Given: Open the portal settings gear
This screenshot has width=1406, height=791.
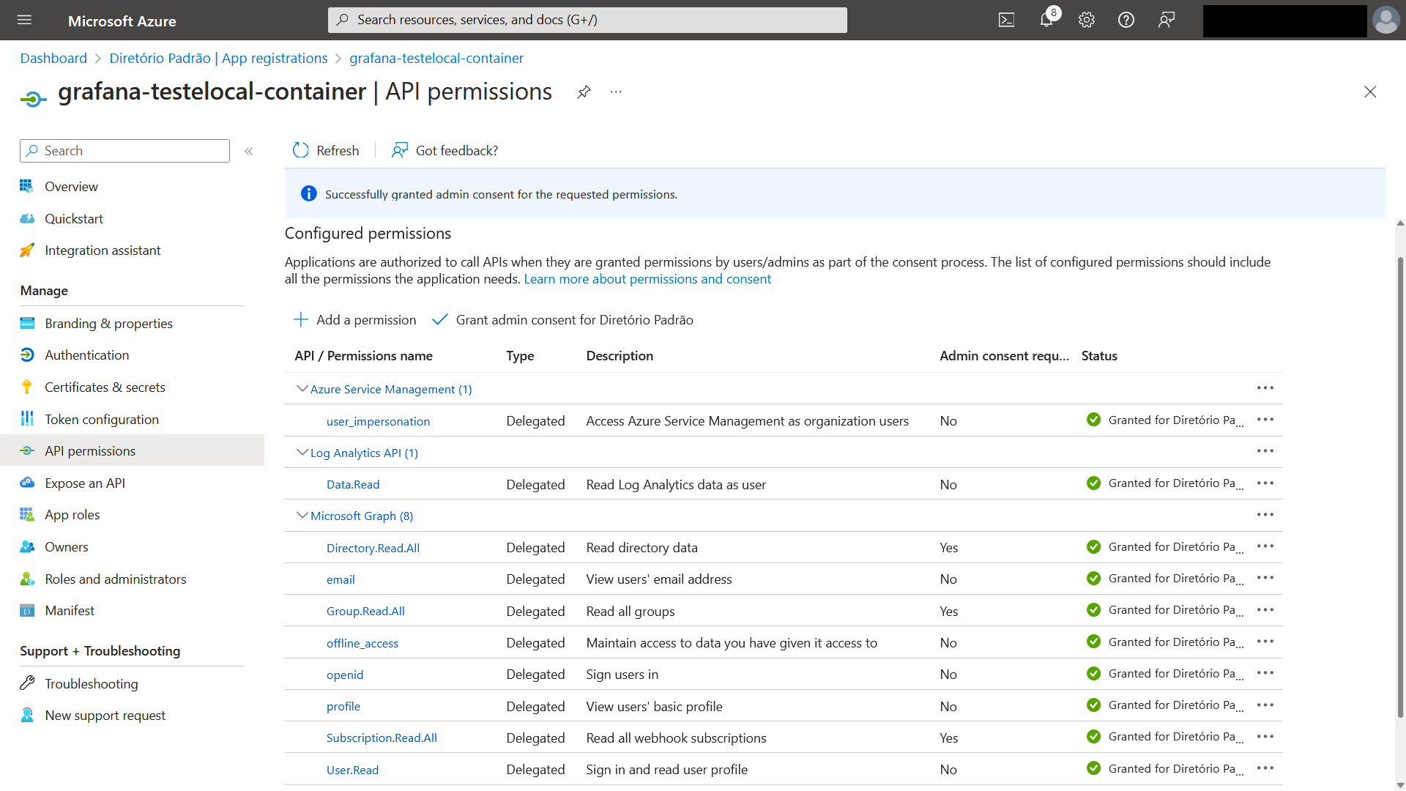Looking at the screenshot, I should (x=1087, y=21).
